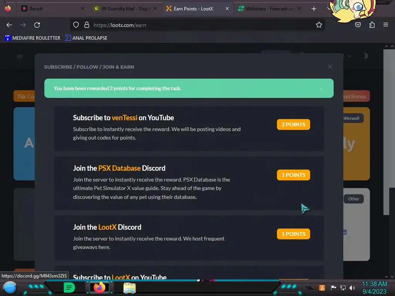The height and width of the screenshot is (296, 395).
Task: Open the PSX Database Discord link
Action: (120, 168)
